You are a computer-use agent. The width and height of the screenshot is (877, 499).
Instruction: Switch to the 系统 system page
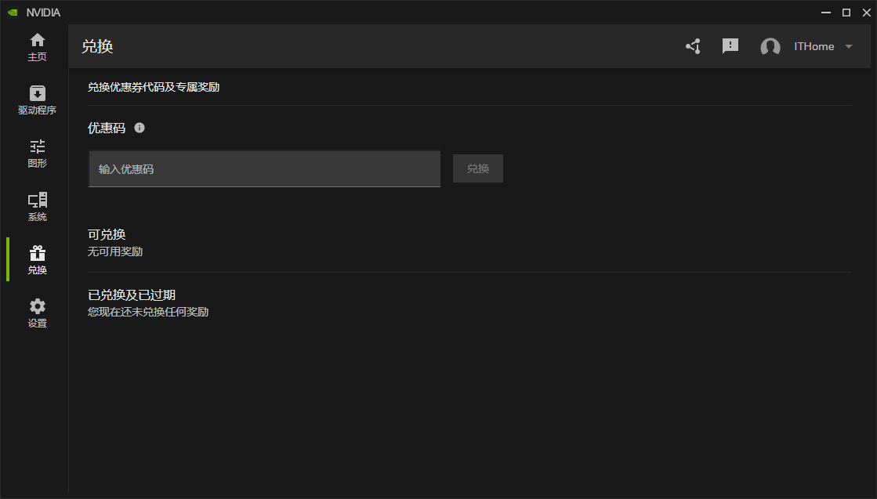[x=37, y=206]
